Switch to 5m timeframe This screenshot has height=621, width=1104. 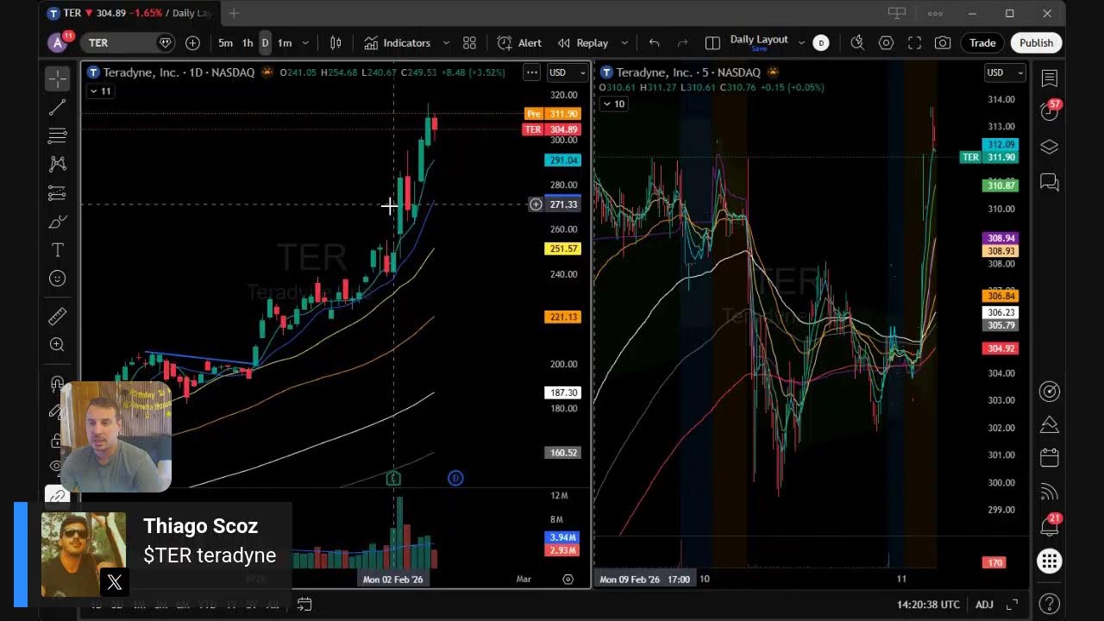tap(225, 43)
